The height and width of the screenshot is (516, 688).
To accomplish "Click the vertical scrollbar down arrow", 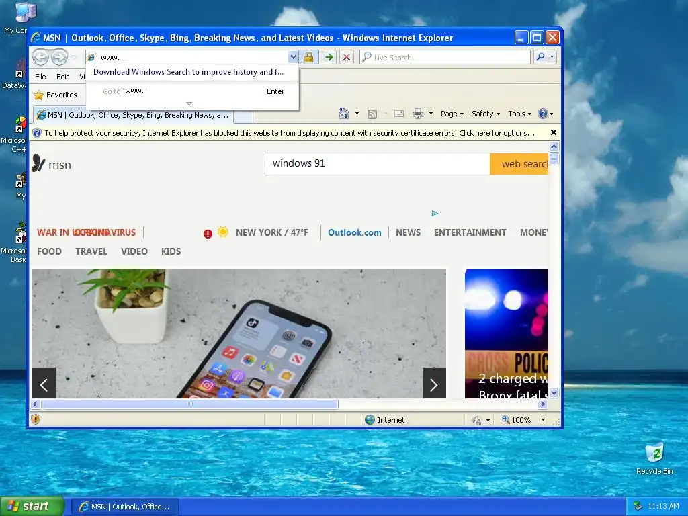I will [x=554, y=392].
